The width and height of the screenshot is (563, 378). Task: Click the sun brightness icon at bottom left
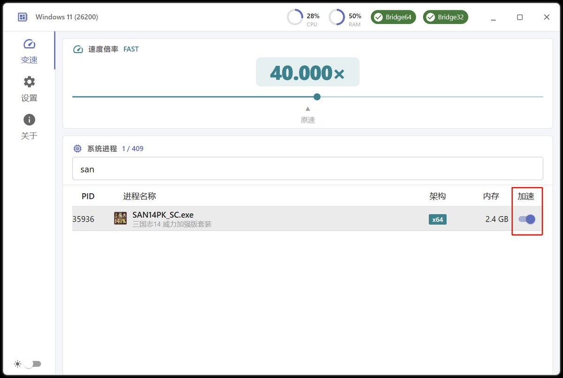pyautogui.click(x=17, y=364)
